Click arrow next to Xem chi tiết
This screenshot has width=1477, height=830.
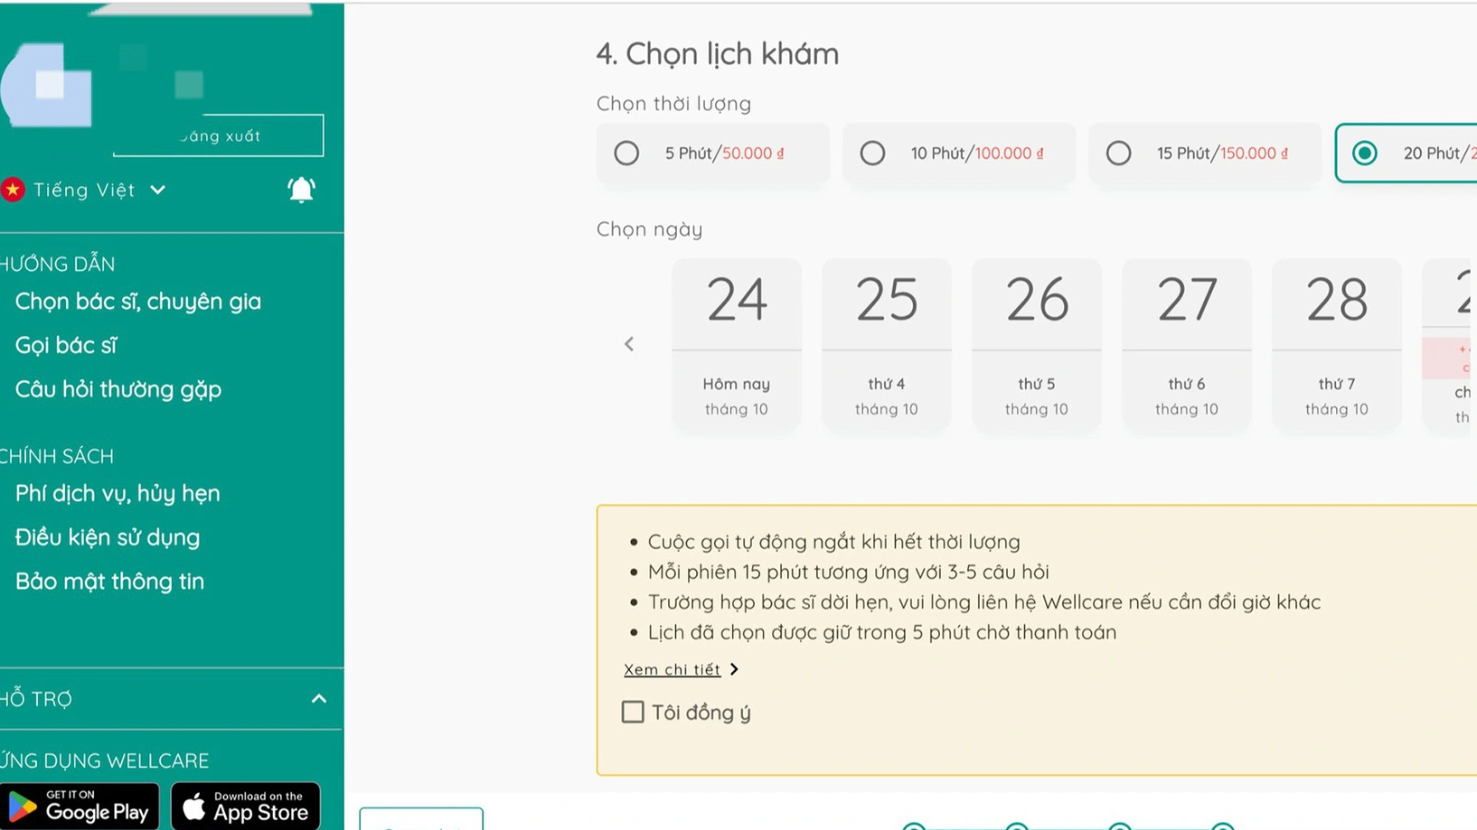pos(734,669)
